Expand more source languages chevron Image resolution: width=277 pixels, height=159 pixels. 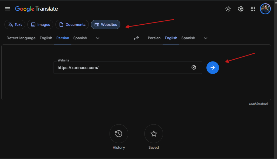(x=97, y=38)
